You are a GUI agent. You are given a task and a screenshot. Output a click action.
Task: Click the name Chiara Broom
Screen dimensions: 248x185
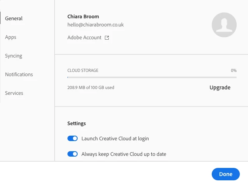(83, 17)
